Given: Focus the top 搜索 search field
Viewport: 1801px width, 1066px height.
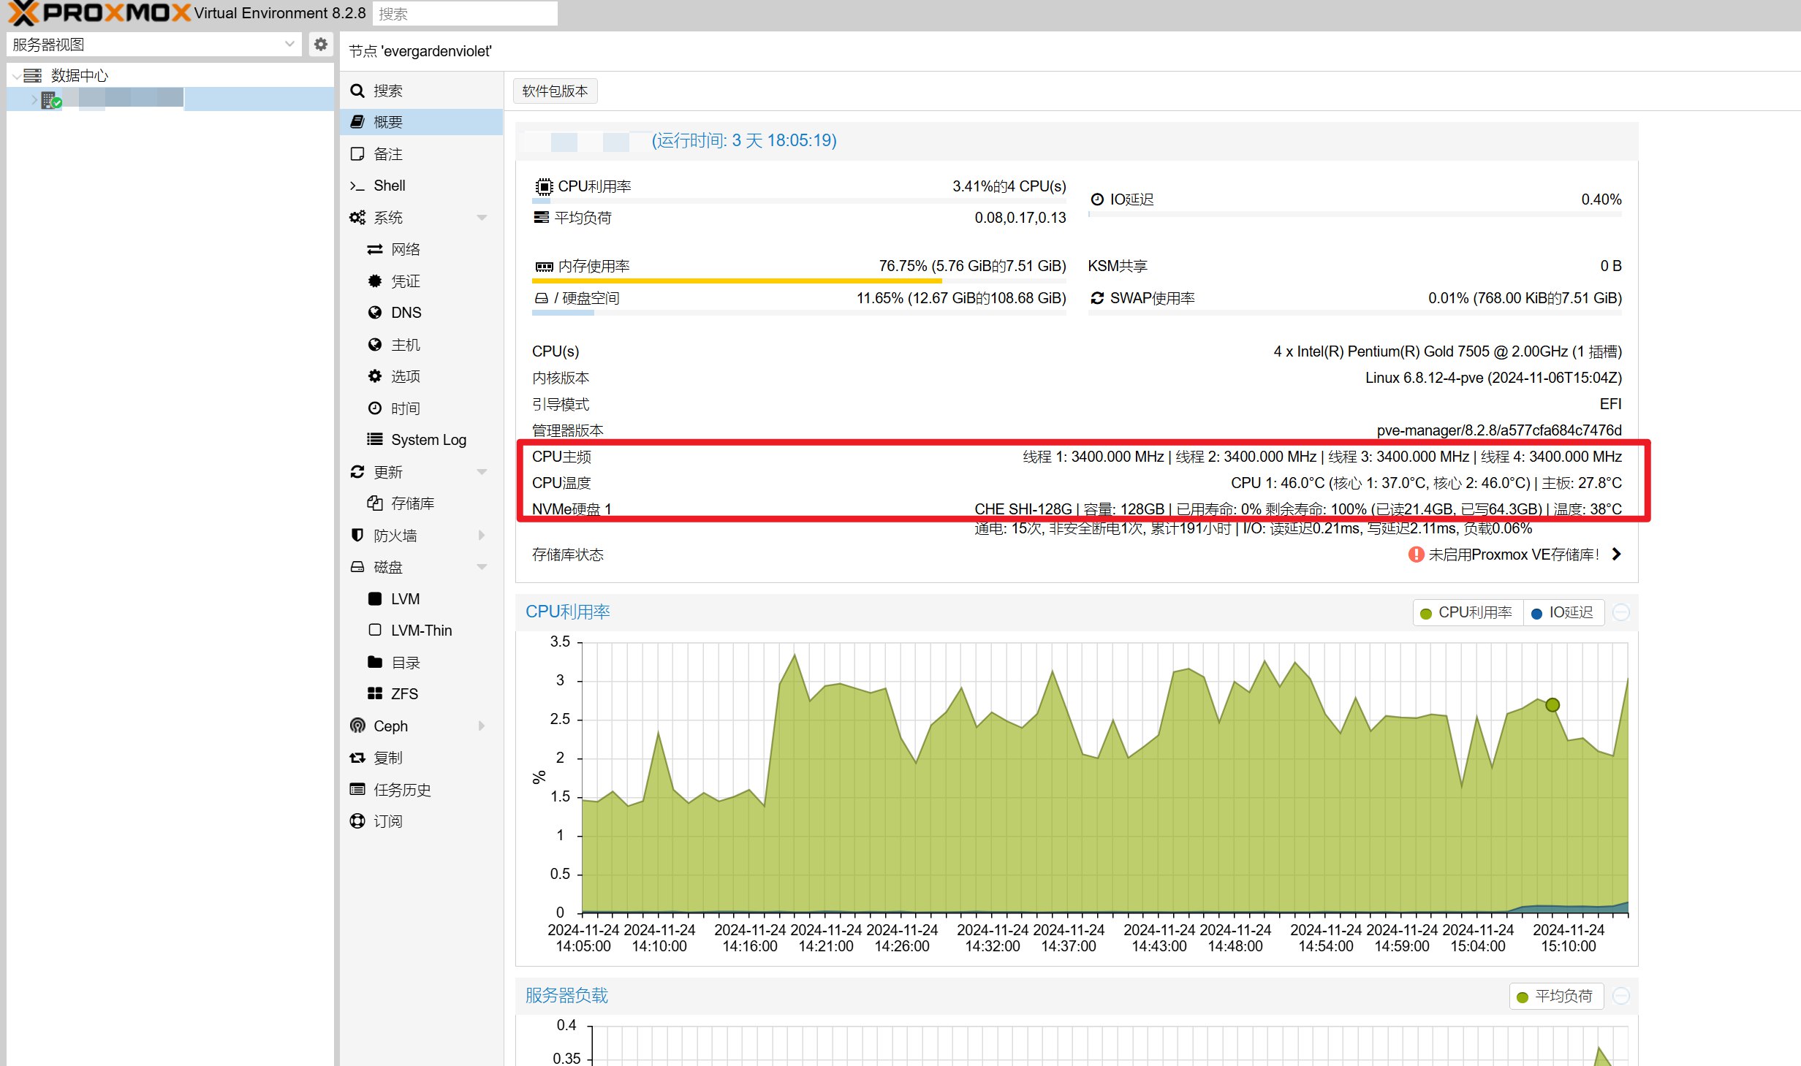Looking at the screenshot, I should pos(465,13).
